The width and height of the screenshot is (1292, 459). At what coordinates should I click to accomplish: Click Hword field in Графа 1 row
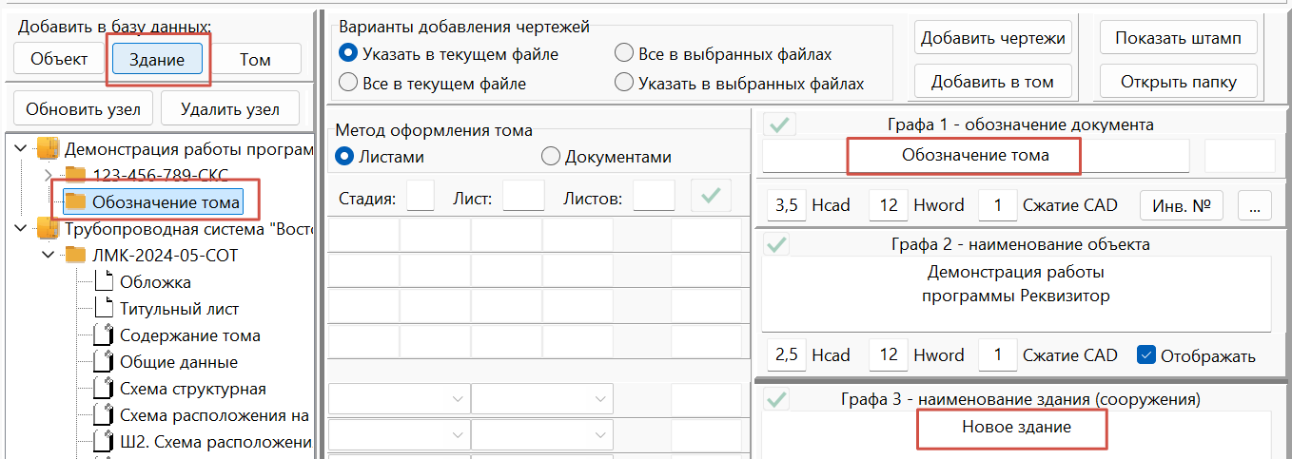coord(889,204)
